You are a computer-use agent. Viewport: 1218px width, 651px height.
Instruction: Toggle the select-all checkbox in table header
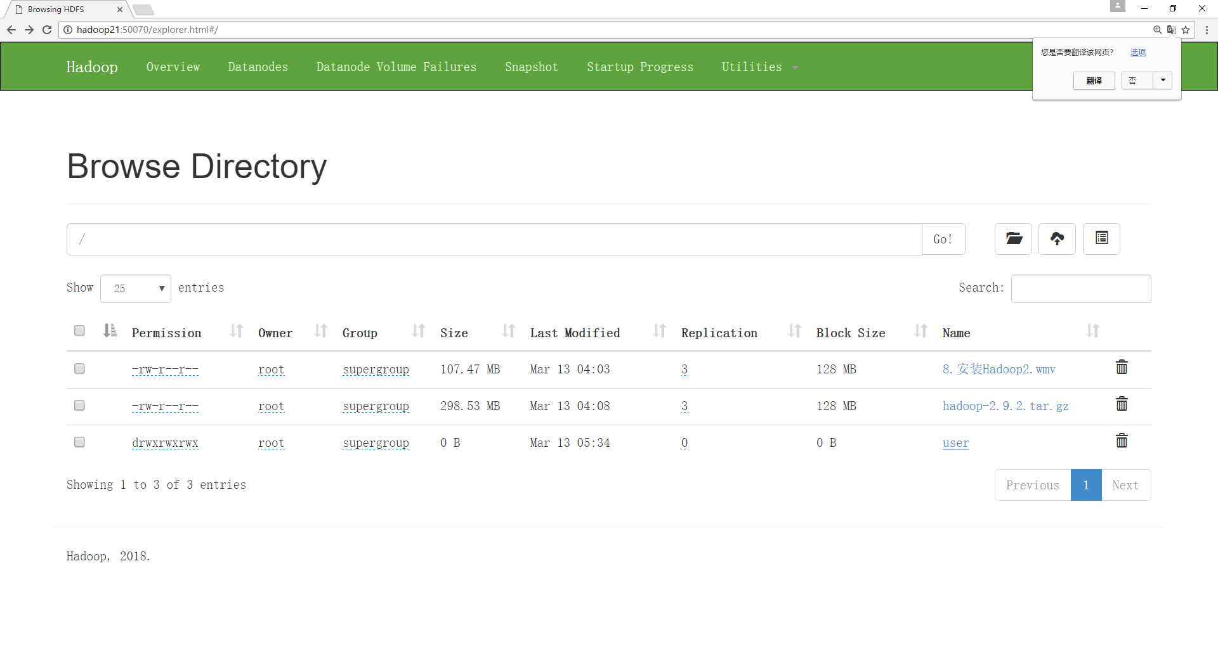[79, 331]
